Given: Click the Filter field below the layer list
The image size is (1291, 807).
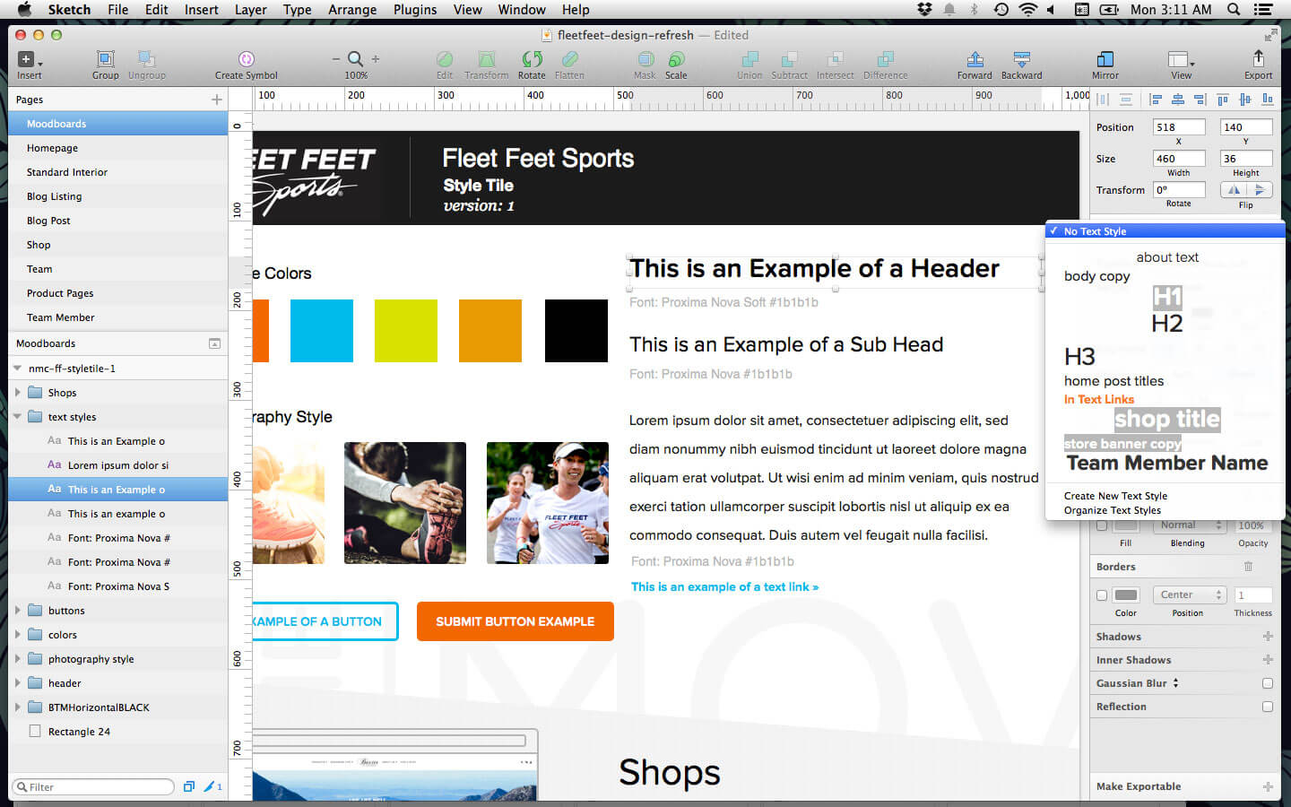Looking at the screenshot, I should [92, 786].
